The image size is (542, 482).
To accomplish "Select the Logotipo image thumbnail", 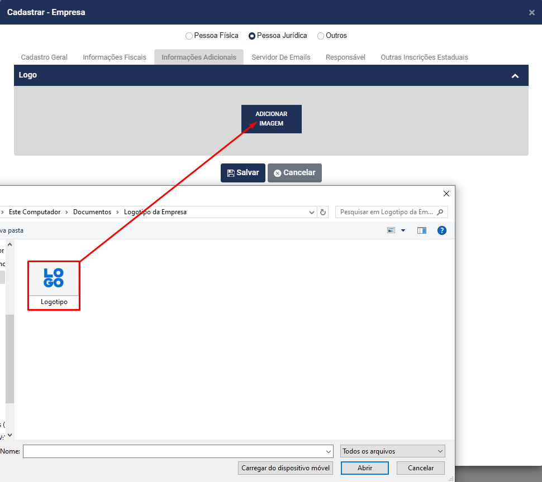I will [54, 278].
